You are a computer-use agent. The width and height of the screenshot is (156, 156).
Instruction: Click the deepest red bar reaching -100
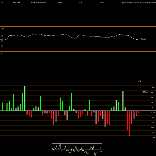129,123
